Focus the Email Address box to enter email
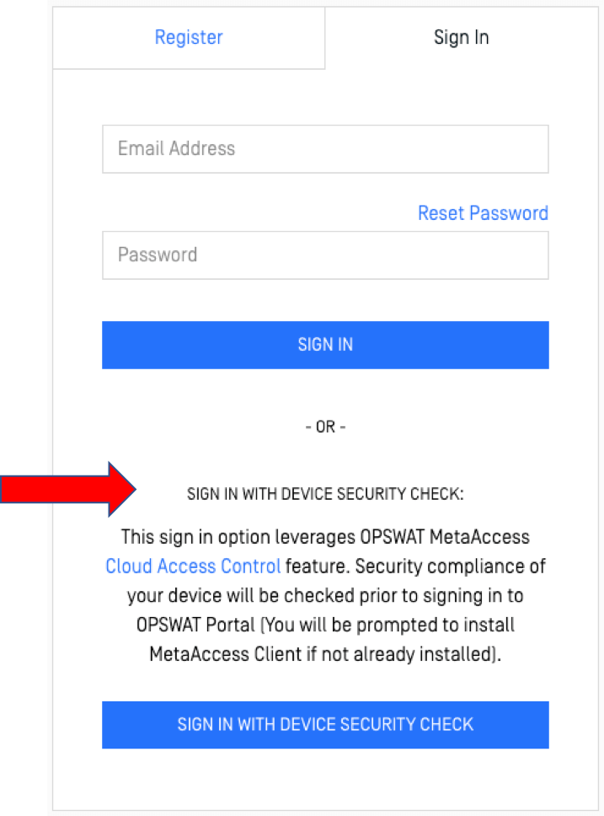This screenshot has height=816, width=604. (x=325, y=148)
